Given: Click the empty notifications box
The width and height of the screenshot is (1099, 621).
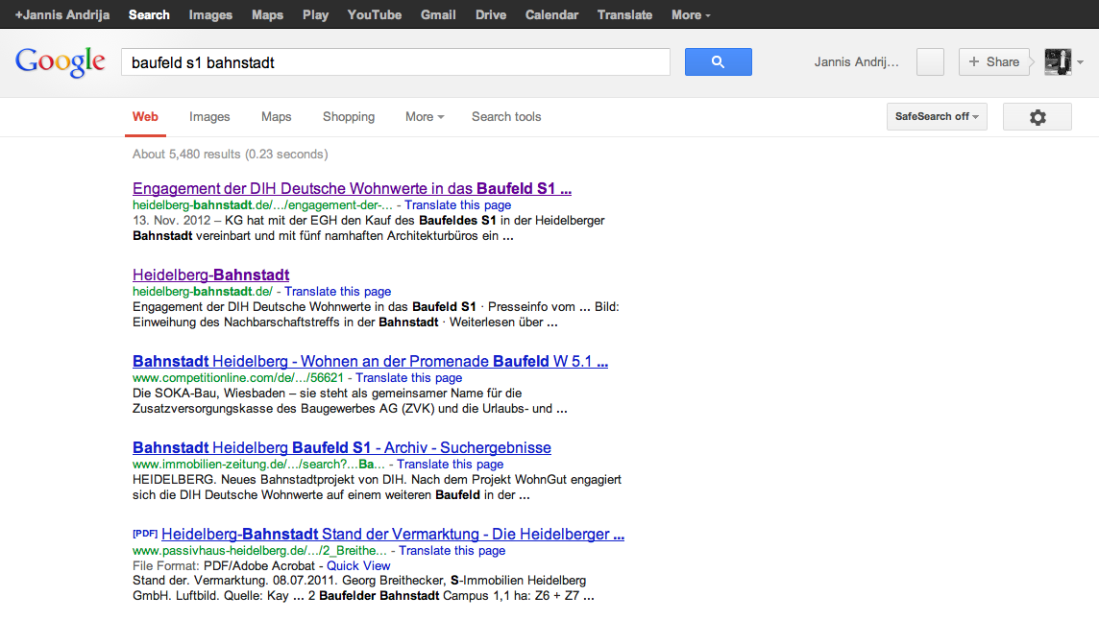Looking at the screenshot, I should 930,61.
